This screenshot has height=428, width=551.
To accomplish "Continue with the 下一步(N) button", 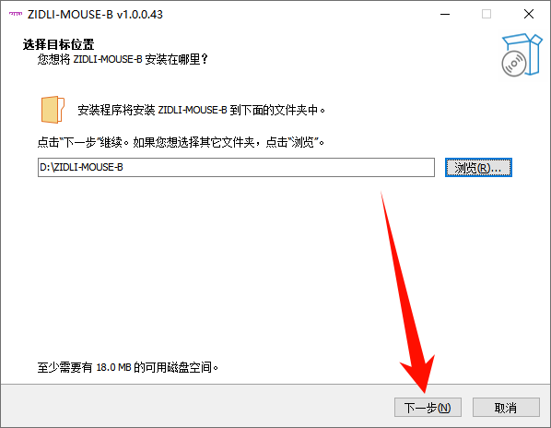I will pyautogui.click(x=428, y=408).
